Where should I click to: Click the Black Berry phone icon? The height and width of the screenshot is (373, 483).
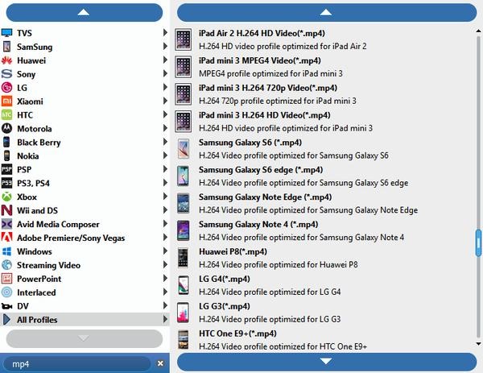coord(6,142)
